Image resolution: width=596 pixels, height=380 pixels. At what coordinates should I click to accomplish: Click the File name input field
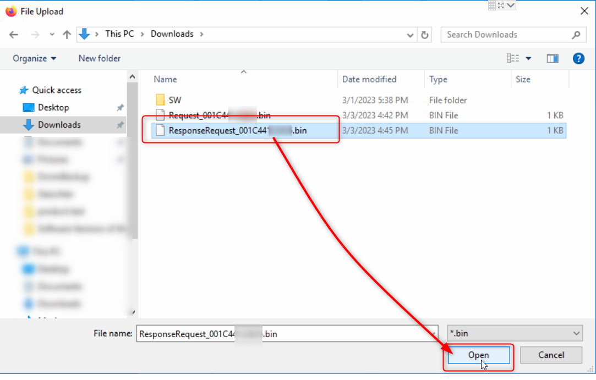pos(287,334)
